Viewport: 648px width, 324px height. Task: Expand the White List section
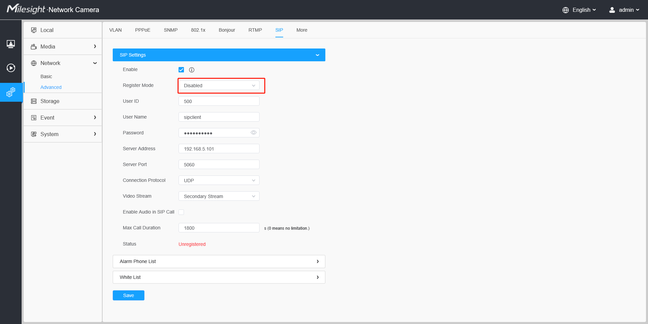(219, 277)
